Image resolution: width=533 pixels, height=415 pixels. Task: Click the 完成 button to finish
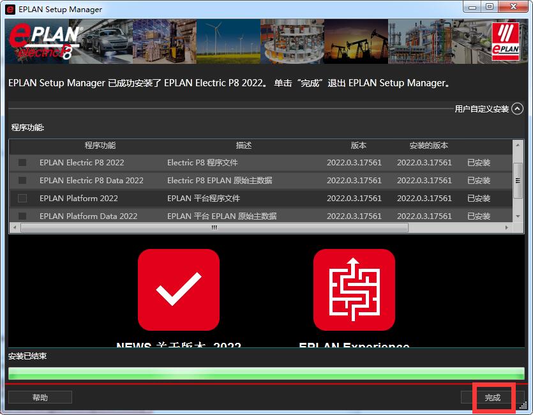[x=493, y=398]
